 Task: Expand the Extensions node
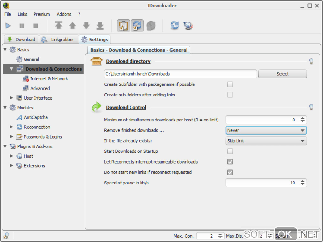click(x=11, y=165)
